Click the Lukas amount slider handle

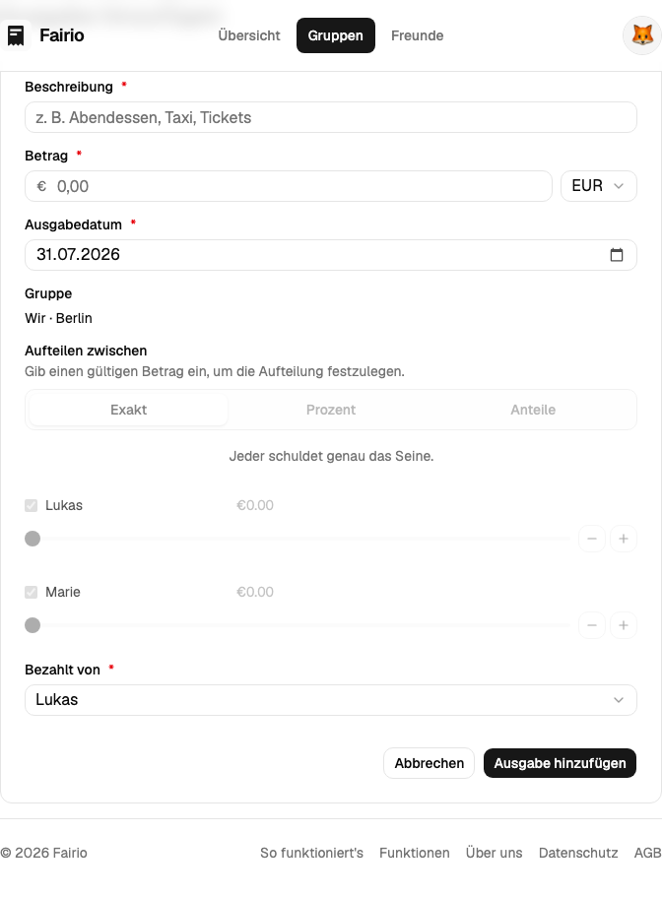coord(33,539)
